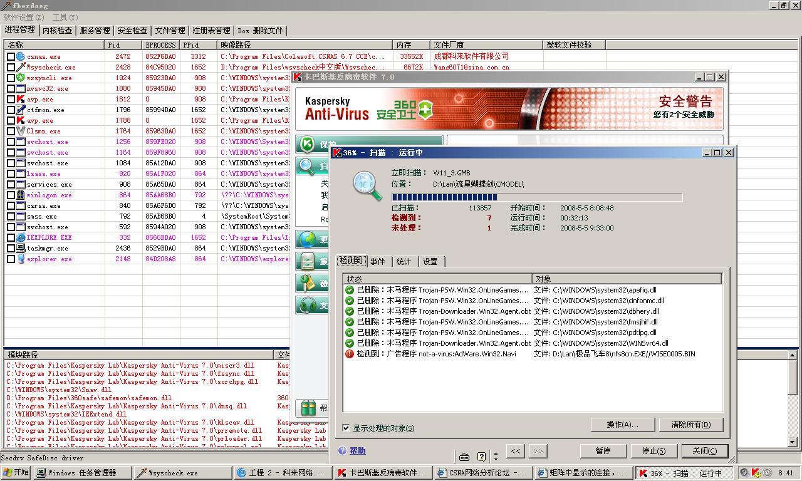The image size is (802, 481).
Task: Click the help question-mark icon beside 帮助
Action: 342,450
